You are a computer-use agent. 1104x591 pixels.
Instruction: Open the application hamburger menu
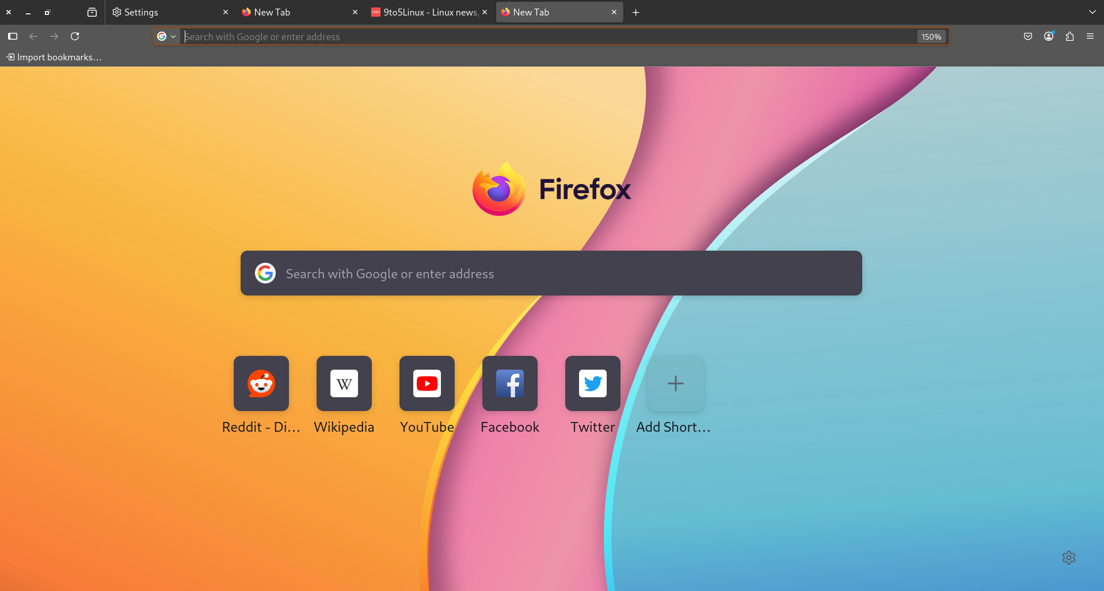1090,36
